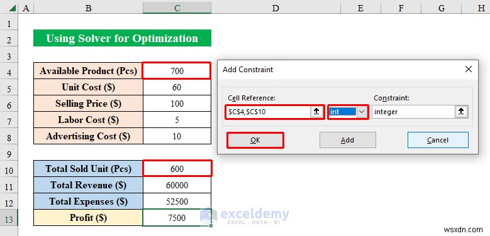Select the Total Revenue value 60000
490x236 pixels.
coord(177,185)
